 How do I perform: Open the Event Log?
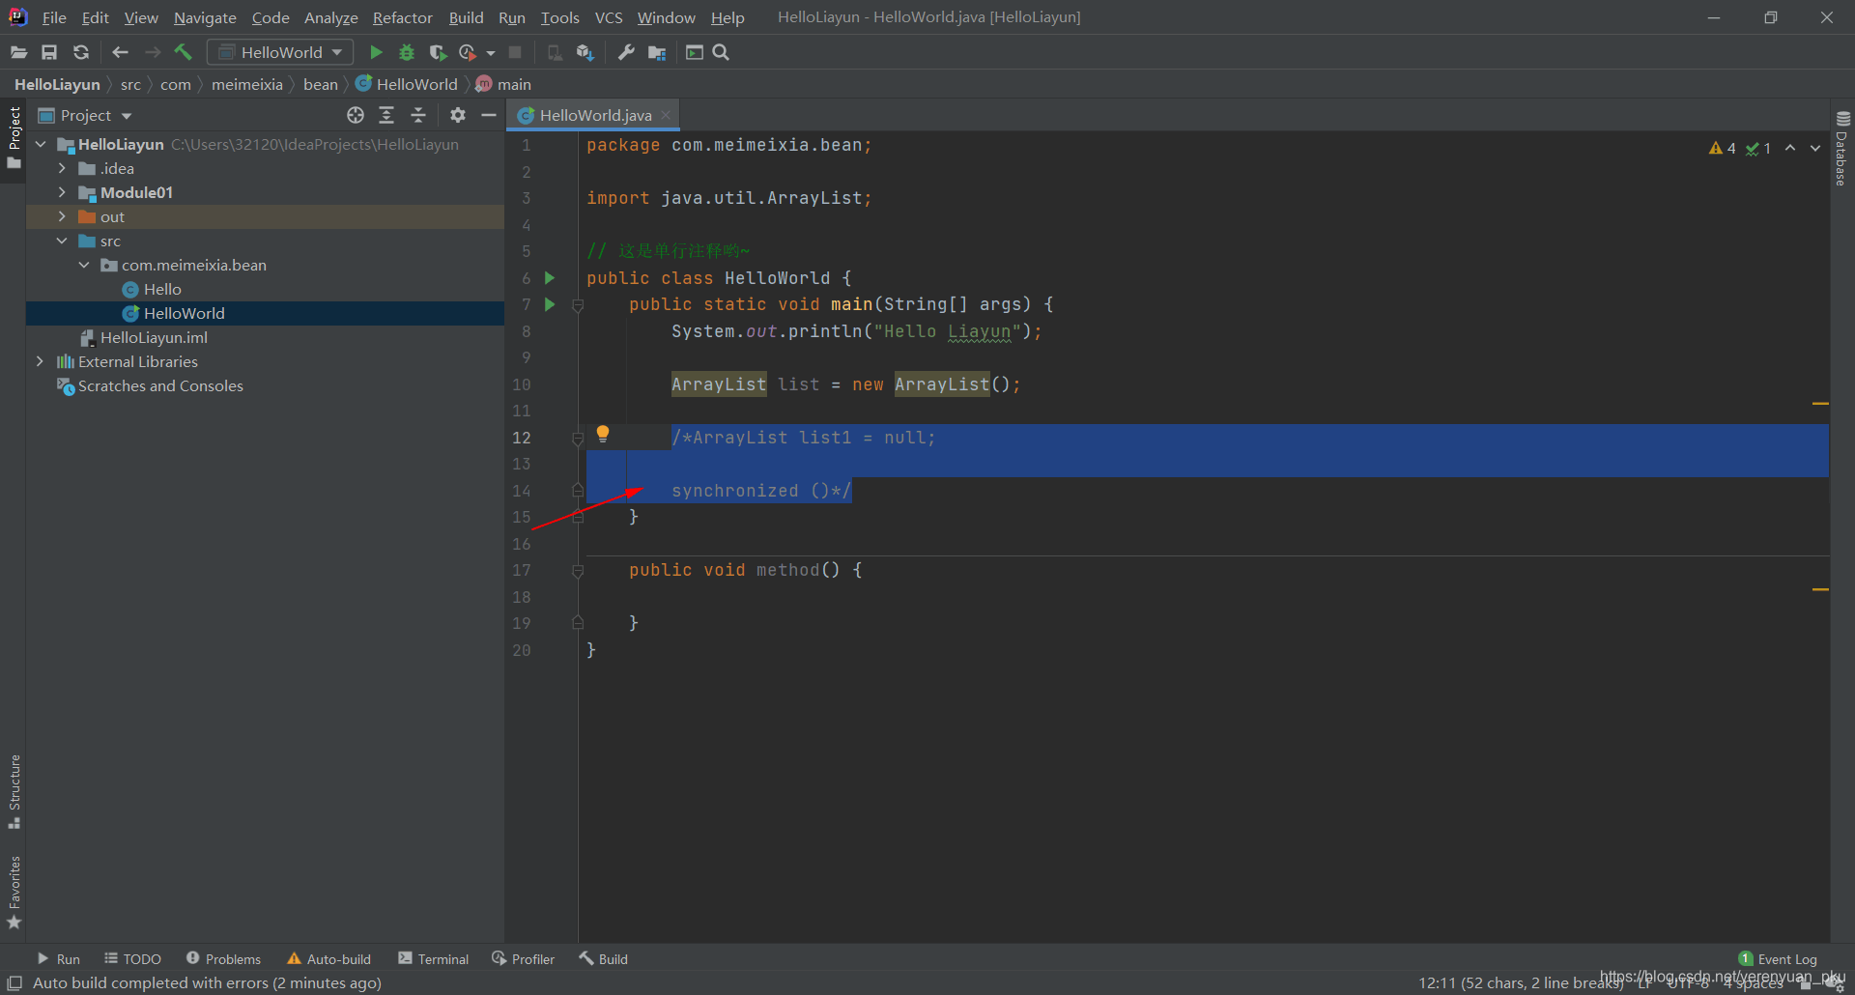1778,958
